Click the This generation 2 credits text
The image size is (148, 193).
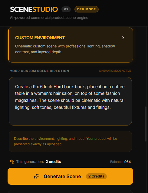38,162
